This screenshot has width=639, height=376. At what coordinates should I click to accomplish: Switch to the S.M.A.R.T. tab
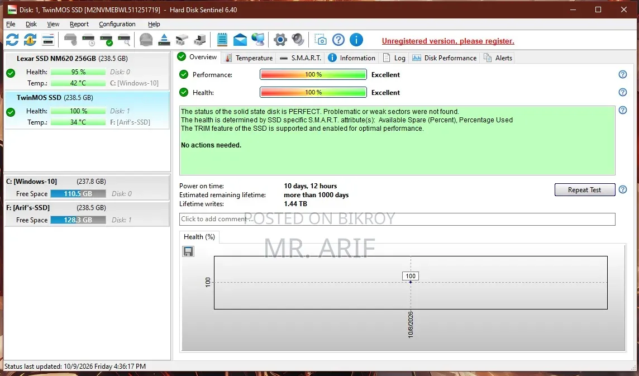click(x=301, y=58)
